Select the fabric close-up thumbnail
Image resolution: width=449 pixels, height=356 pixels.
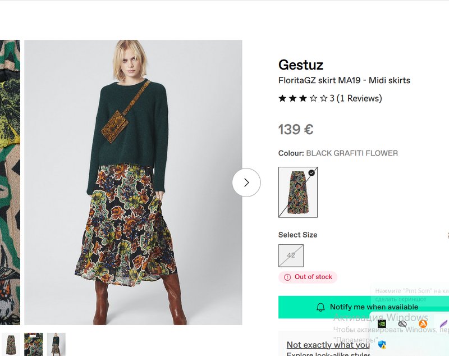pyautogui.click(x=34, y=344)
